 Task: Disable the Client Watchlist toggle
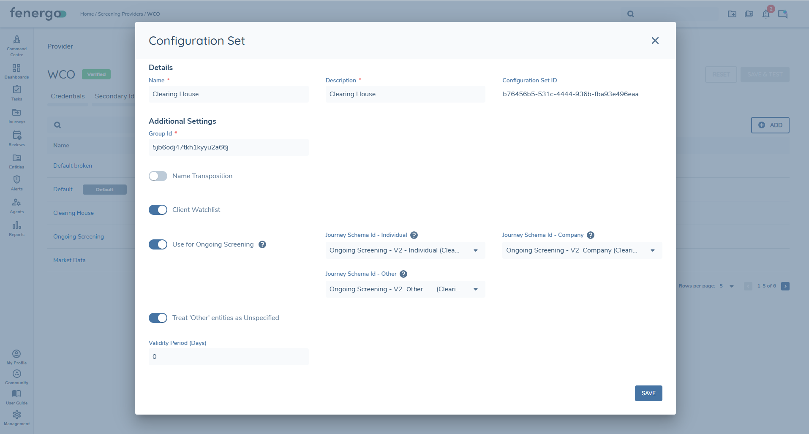point(158,210)
